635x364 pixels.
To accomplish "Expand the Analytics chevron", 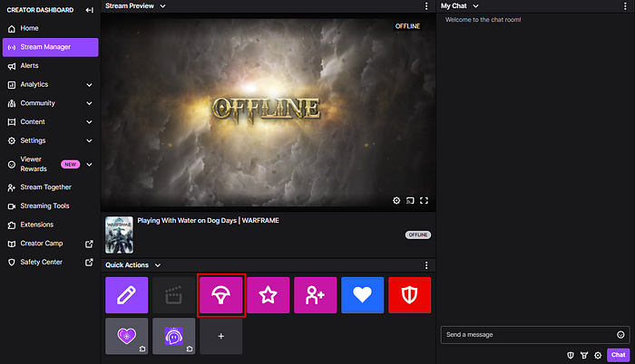I will tap(89, 85).
